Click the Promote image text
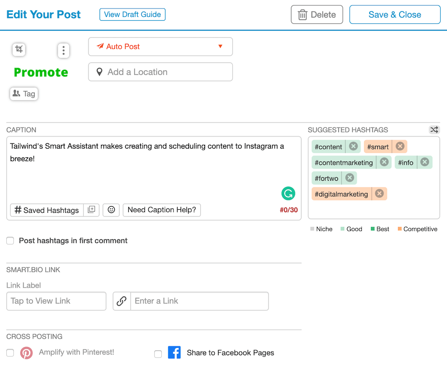The image size is (447, 378). click(41, 72)
